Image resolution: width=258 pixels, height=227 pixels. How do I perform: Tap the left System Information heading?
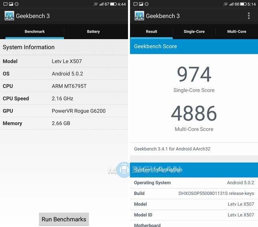click(29, 47)
